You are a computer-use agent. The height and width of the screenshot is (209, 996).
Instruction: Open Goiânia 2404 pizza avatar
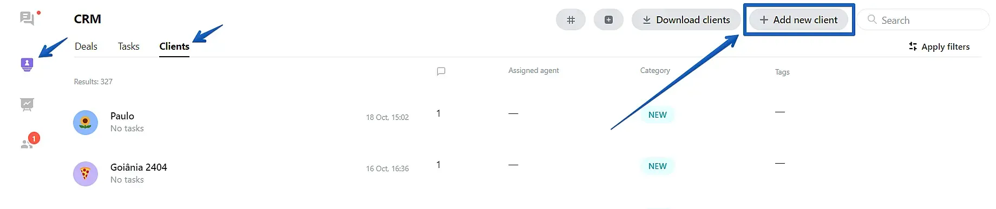click(x=86, y=174)
